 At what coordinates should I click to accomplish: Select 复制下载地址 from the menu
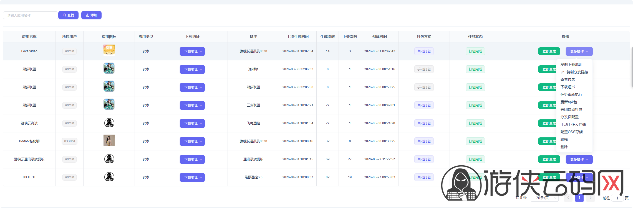pos(571,65)
